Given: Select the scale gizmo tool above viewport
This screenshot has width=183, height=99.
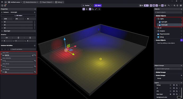Looking at the screenshot, I should pyautogui.click(x=96, y=9).
